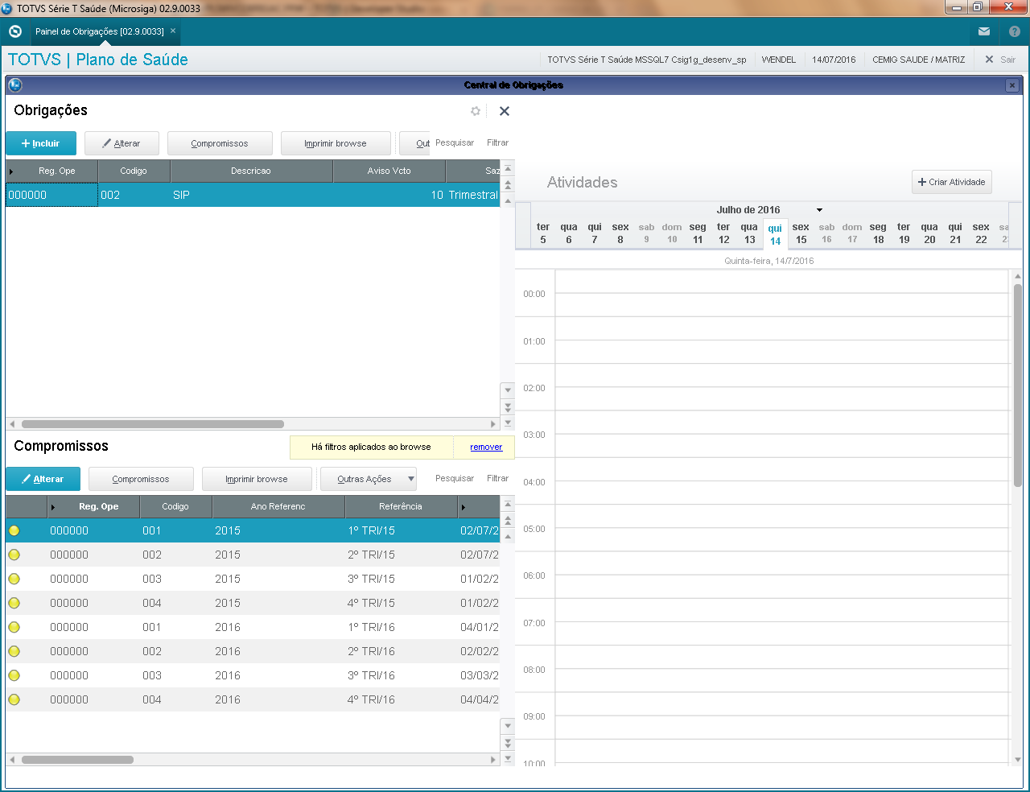Select day sex 8 in the calendar strip

point(620,233)
